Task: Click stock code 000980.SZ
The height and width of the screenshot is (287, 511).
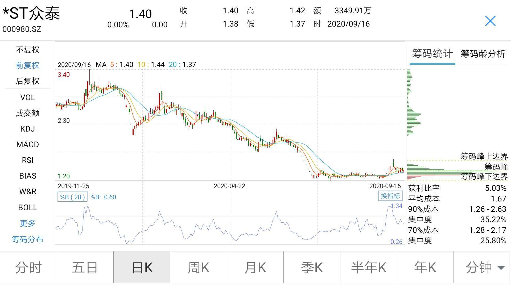Action: point(22,29)
